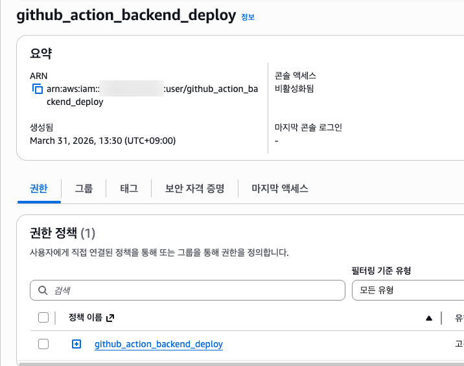
Task: Switch to the 권한 tab
Action: pyautogui.click(x=39, y=189)
